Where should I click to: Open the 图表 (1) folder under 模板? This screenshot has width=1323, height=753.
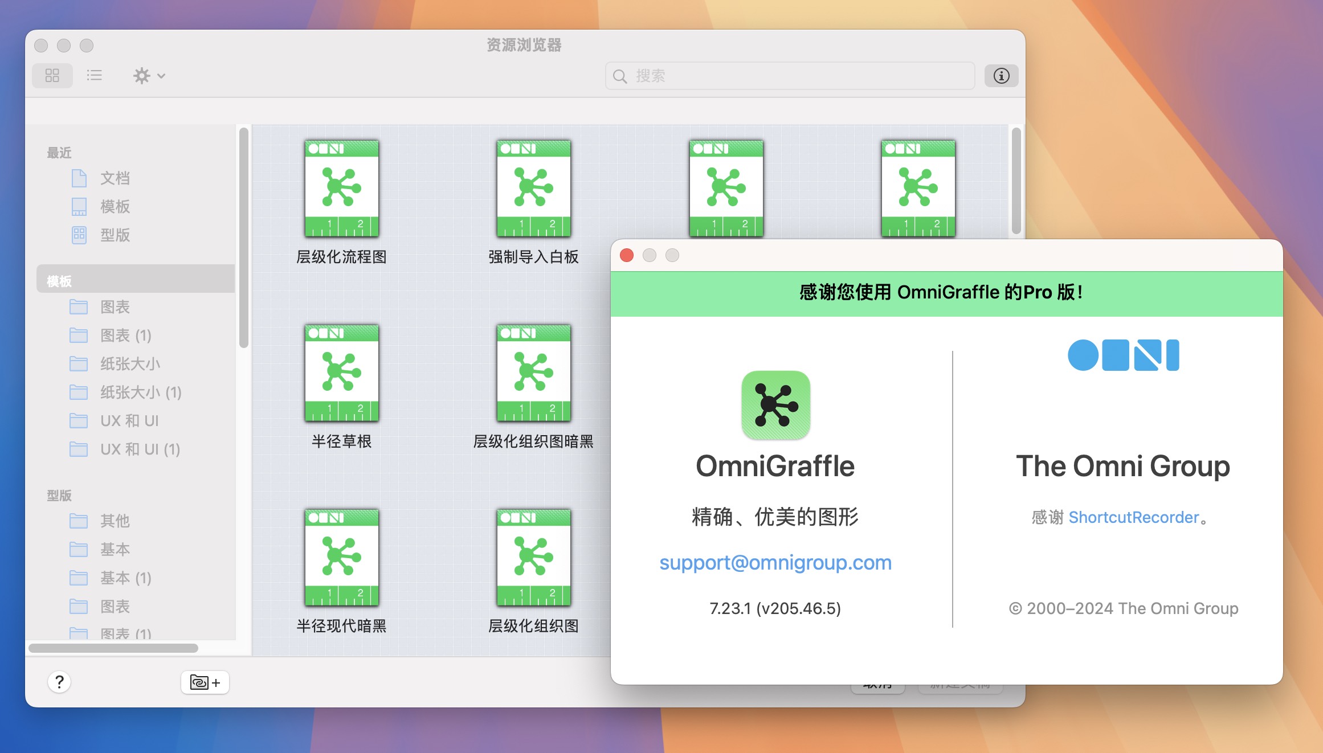110,335
